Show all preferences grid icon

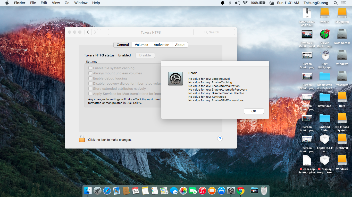(104, 32)
